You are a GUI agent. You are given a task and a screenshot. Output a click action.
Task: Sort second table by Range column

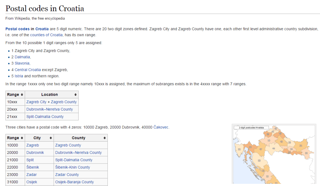[x=22, y=138]
